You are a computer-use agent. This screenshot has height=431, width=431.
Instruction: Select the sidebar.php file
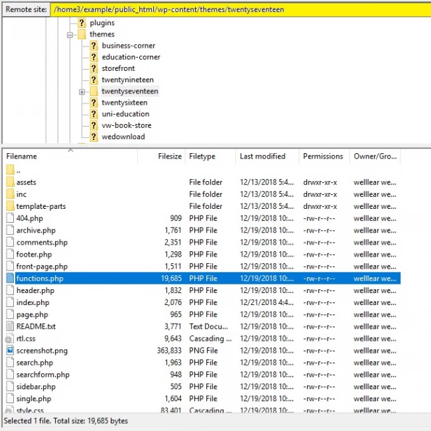coord(202,387)
